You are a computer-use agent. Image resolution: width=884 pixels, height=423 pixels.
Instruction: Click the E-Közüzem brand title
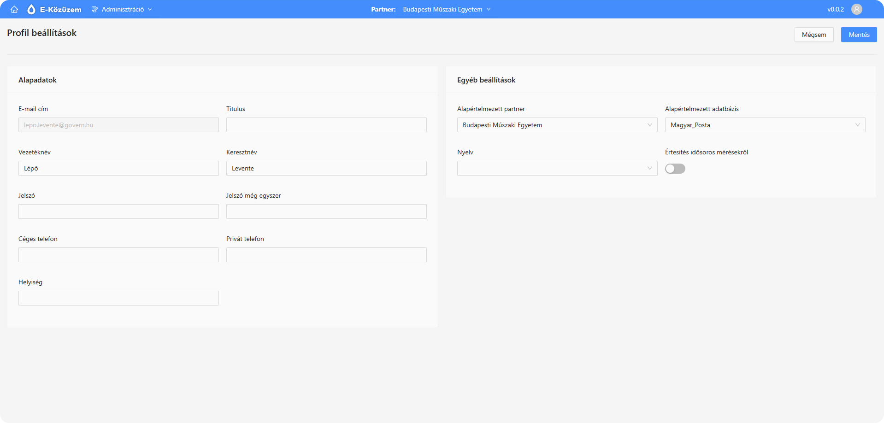click(x=61, y=9)
